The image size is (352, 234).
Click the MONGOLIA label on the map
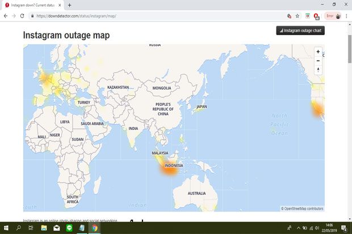[x=162, y=88]
